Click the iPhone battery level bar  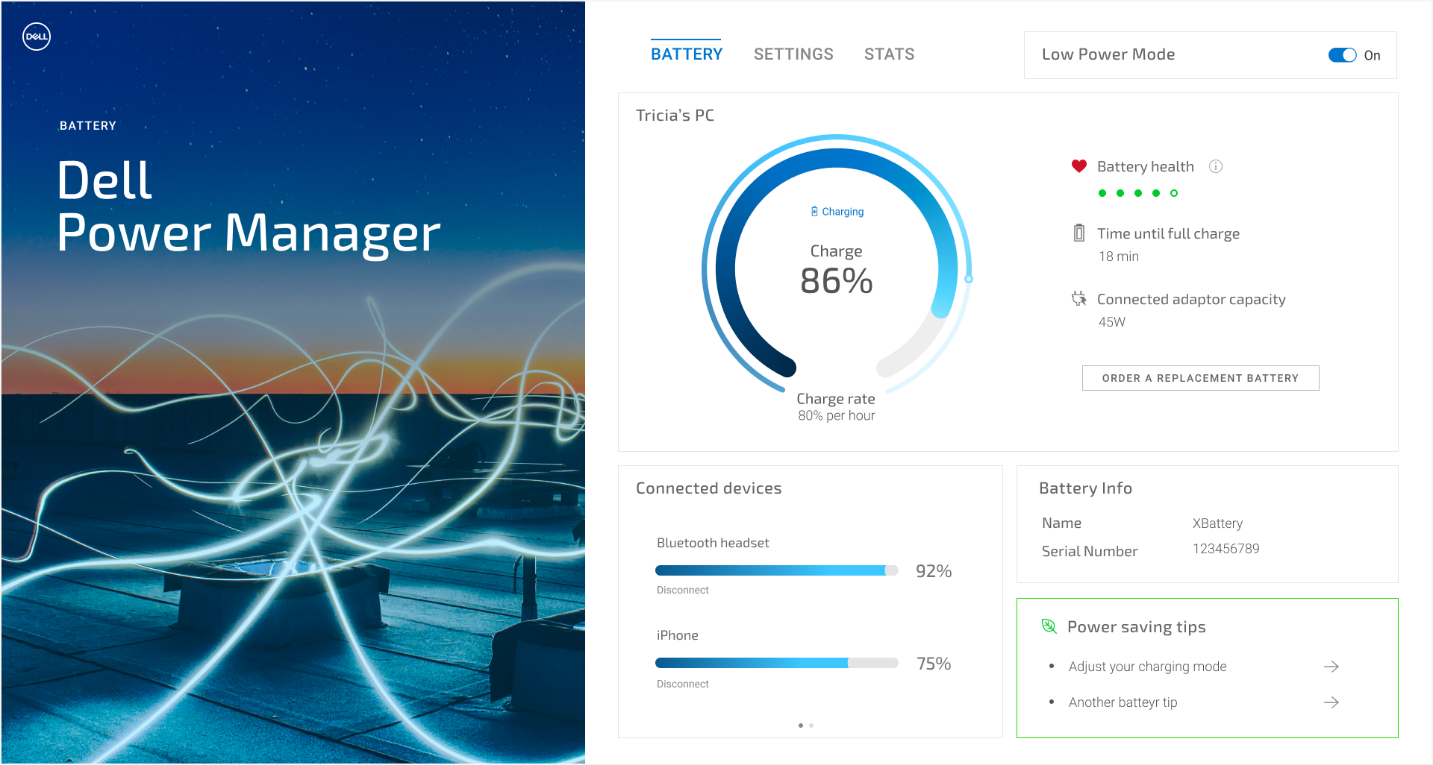pyautogui.click(x=776, y=663)
